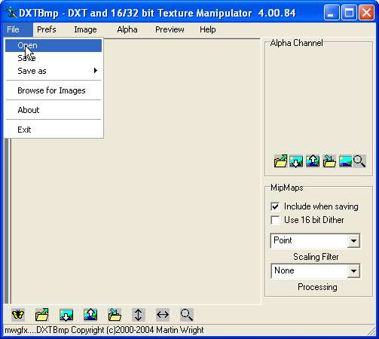379x339 pixels.
Task: Click the folder with arrow icon in Alpha Channel panel
Action: [329, 161]
